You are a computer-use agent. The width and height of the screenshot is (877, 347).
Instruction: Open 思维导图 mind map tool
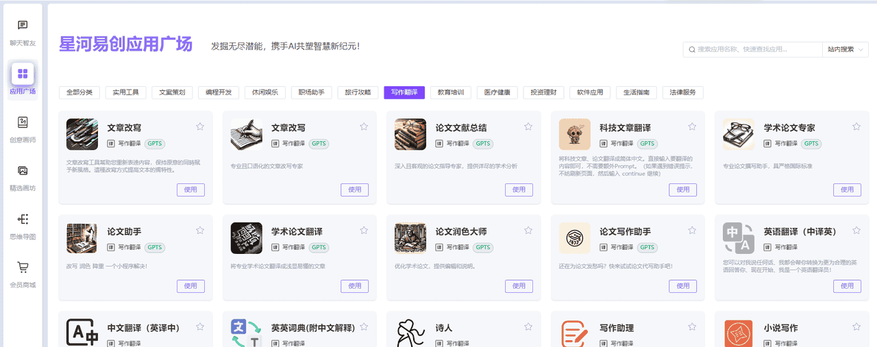pyautogui.click(x=23, y=226)
